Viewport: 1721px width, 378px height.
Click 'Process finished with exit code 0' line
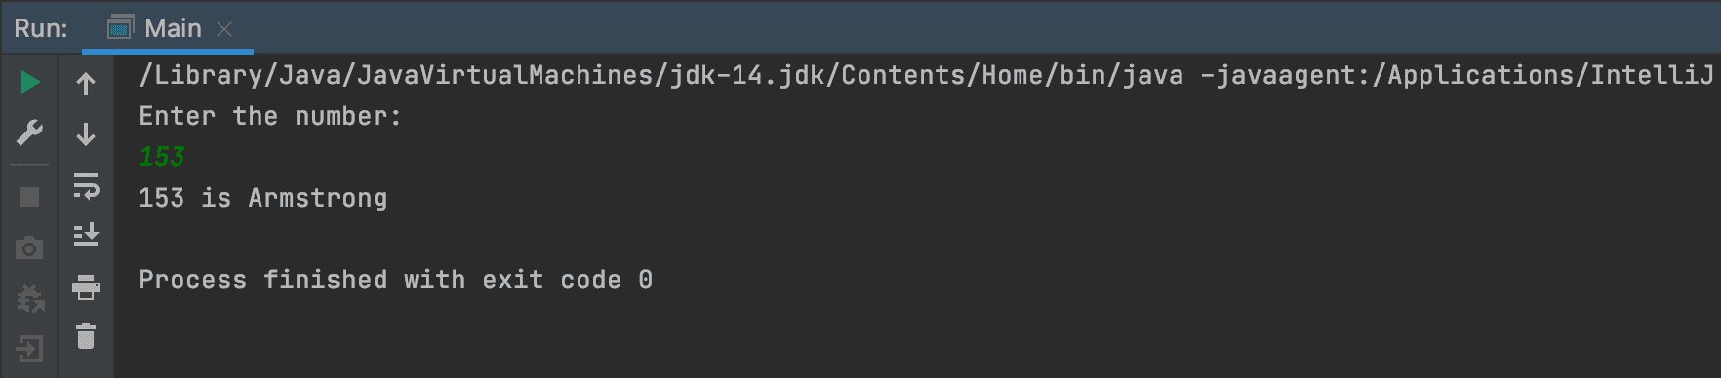tap(396, 280)
